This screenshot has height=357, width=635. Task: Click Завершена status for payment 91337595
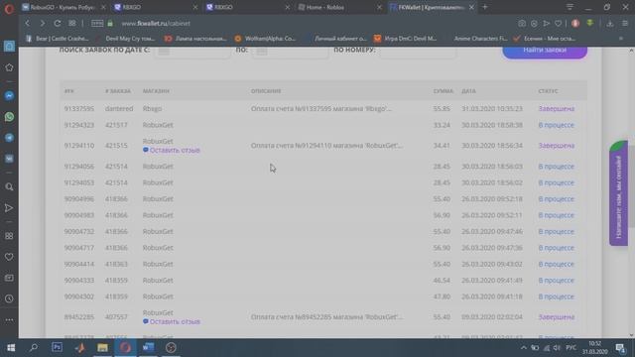pos(557,108)
